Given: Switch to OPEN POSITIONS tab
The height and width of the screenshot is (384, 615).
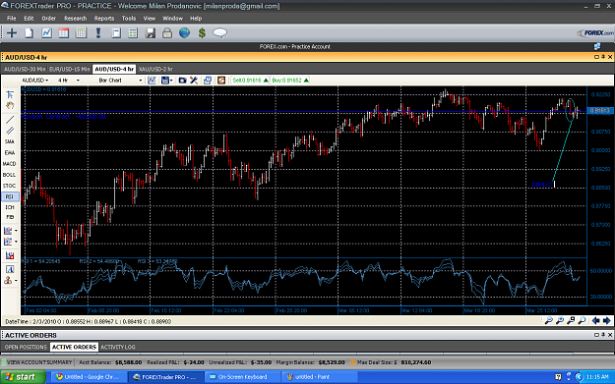Looking at the screenshot, I should [x=26, y=348].
